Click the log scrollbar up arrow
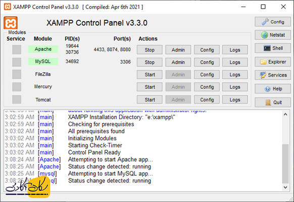The height and width of the screenshot is (202, 294). [x=285, y=114]
